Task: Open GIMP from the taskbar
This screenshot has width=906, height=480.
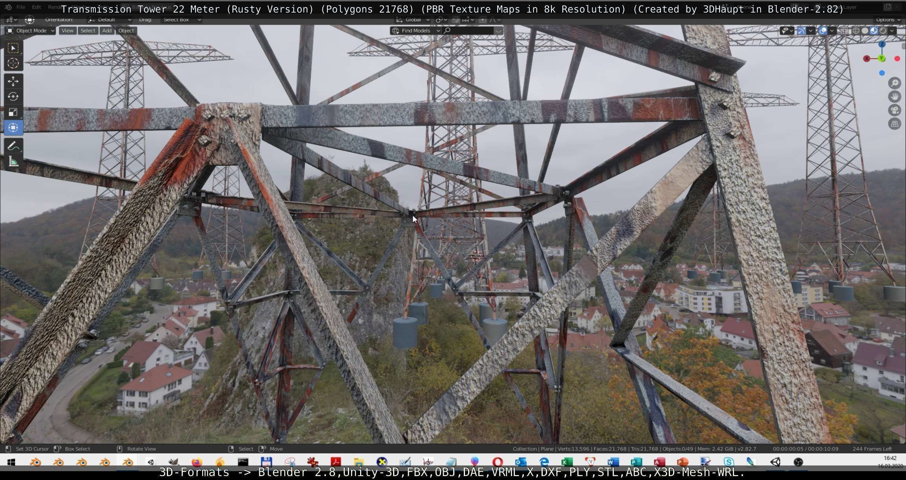Action: (x=174, y=462)
